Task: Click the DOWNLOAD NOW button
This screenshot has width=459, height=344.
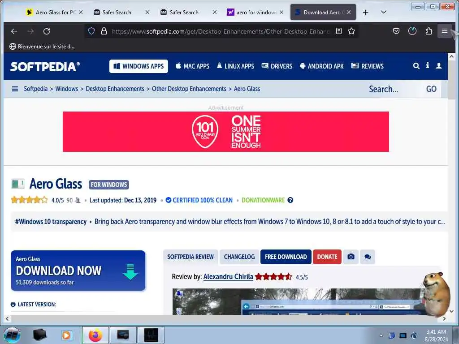Action: [78, 271]
